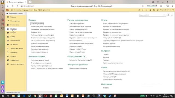Close the section menu panel
175x98 pixels.
click(172, 15)
